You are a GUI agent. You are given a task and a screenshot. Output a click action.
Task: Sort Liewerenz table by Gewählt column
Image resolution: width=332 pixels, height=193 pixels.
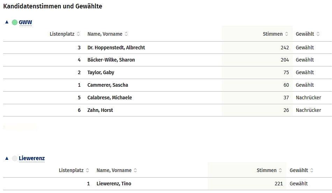click(301, 170)
